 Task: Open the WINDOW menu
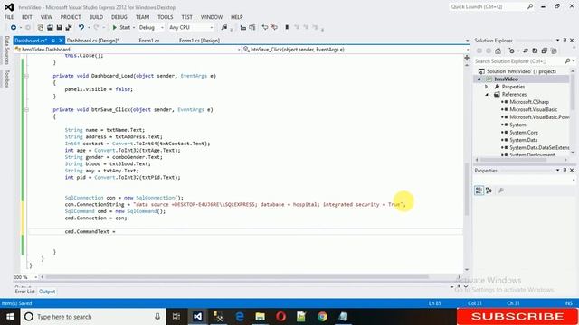(x=212, y=17)
